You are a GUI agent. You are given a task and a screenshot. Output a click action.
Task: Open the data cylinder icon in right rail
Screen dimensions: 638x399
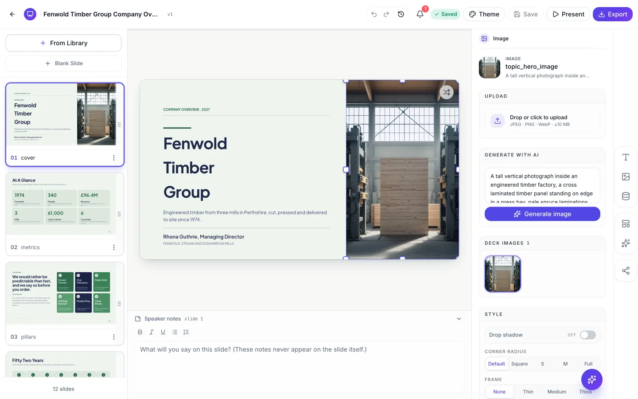pos(626,196)
